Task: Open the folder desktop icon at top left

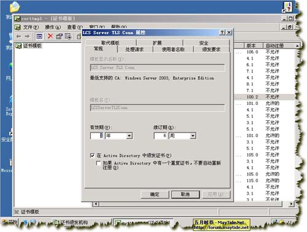Action: pos(14,7)
